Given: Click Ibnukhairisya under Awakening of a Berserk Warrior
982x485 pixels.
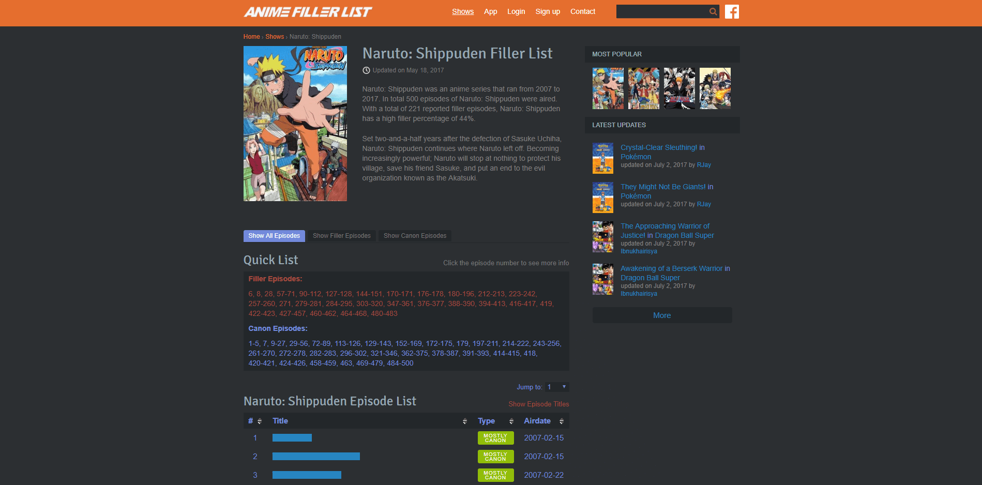Looking at the screenshot, I should pyautogui.click(x=639, y=294).
